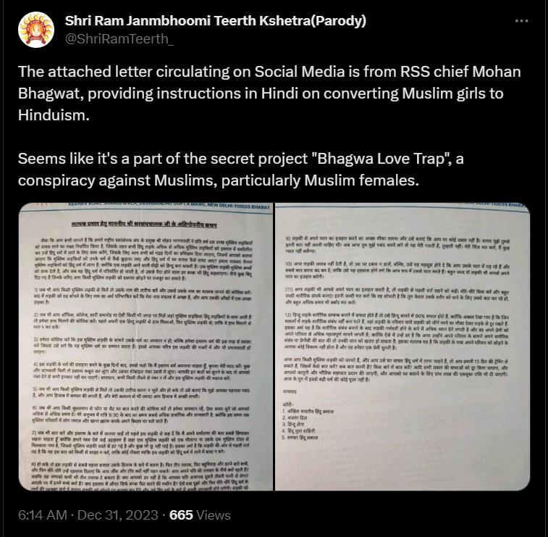Click the @ShriRamTeerth_ handle

tap(119, 39)
